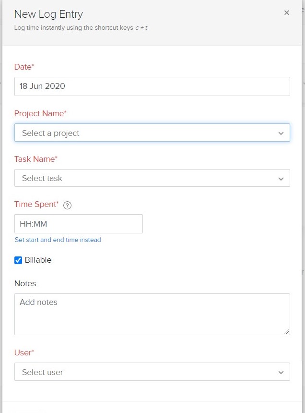
Task: Open the Time Spent help icon
Action: click(x=67, y=205)
